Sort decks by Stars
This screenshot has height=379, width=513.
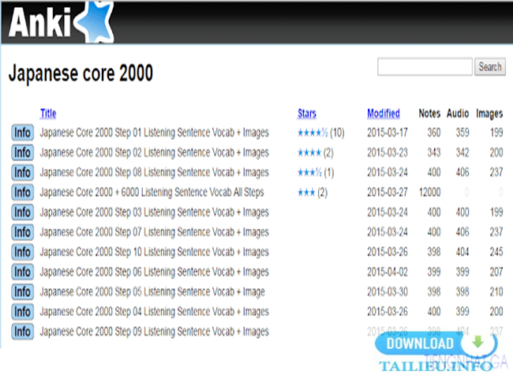(x=306, y=114)
